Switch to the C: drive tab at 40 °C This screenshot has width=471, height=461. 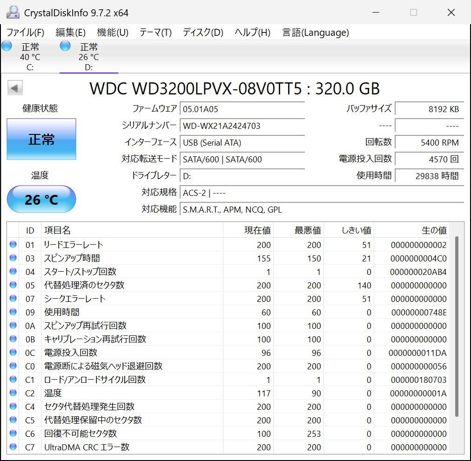click(x=30, y=56)
